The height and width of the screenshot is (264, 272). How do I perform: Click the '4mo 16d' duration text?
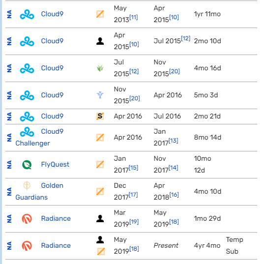coord(208,68)
